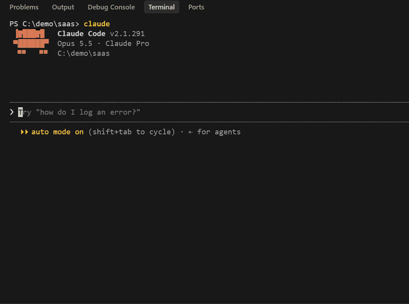Screen dimensions: 409x304
Task: Click the "(shift+tab to cycle)" hint
Action: tap(132, 132)
